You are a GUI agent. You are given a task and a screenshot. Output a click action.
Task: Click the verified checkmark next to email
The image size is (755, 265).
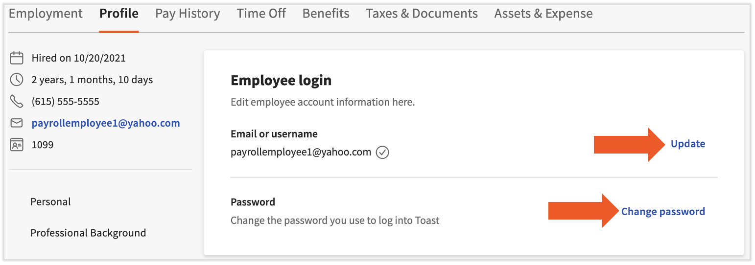382,153
